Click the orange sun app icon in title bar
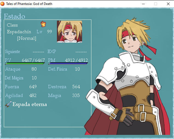This screenshot has height=139, width=174. tap(2, 4)
